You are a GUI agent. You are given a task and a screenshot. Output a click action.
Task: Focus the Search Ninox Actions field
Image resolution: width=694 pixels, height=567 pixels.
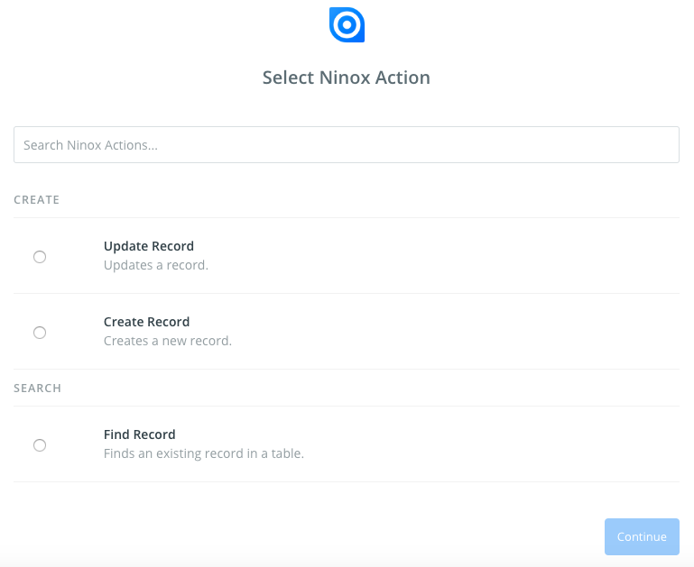[x=347, y=144]
